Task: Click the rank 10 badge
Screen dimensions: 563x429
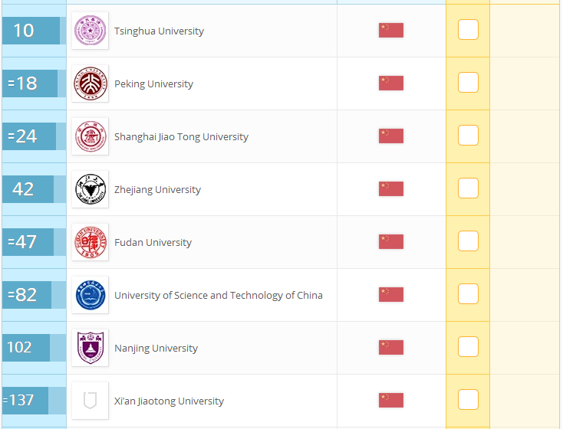Action: [x=31, y=31]
